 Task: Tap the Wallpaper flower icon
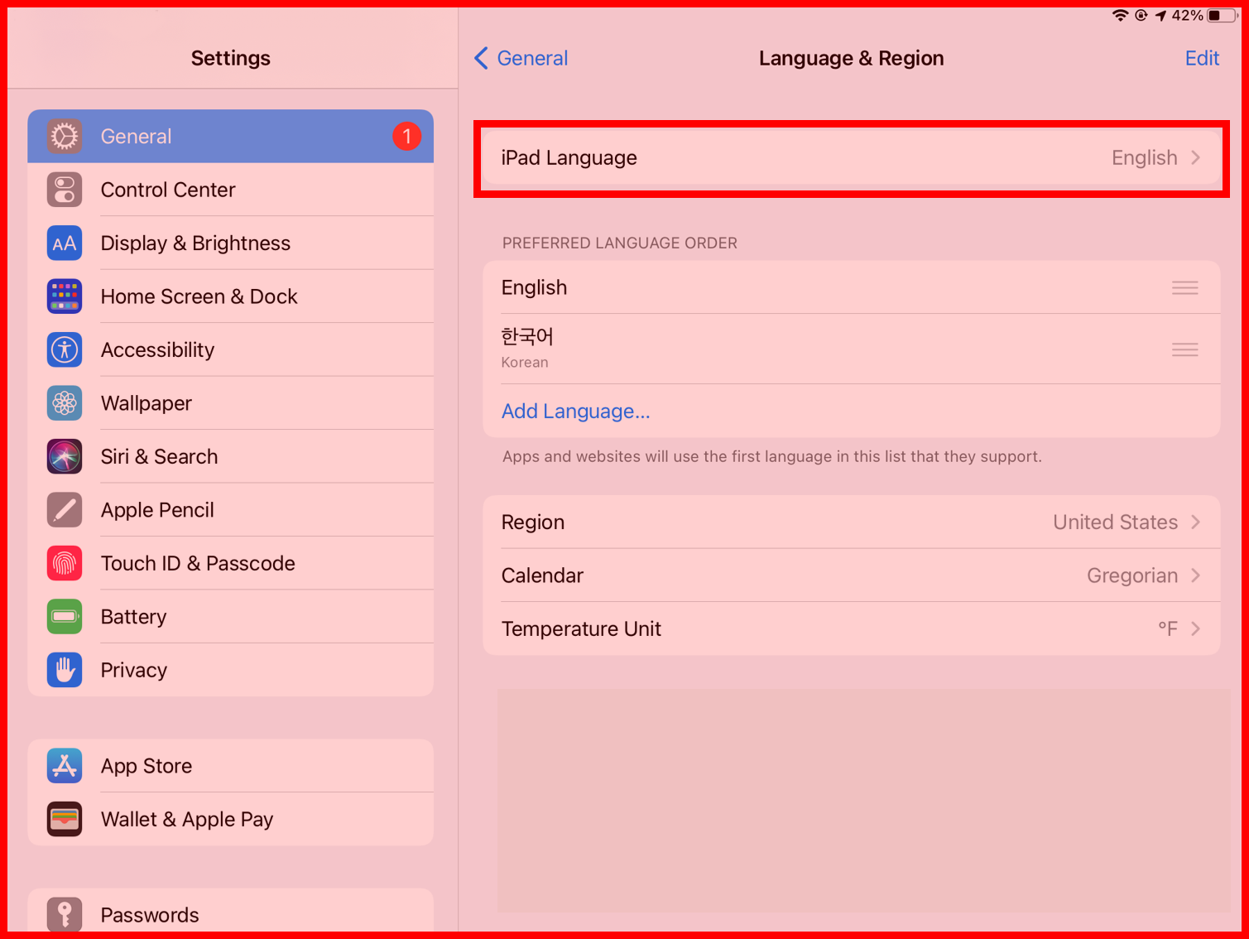[65, 403]
